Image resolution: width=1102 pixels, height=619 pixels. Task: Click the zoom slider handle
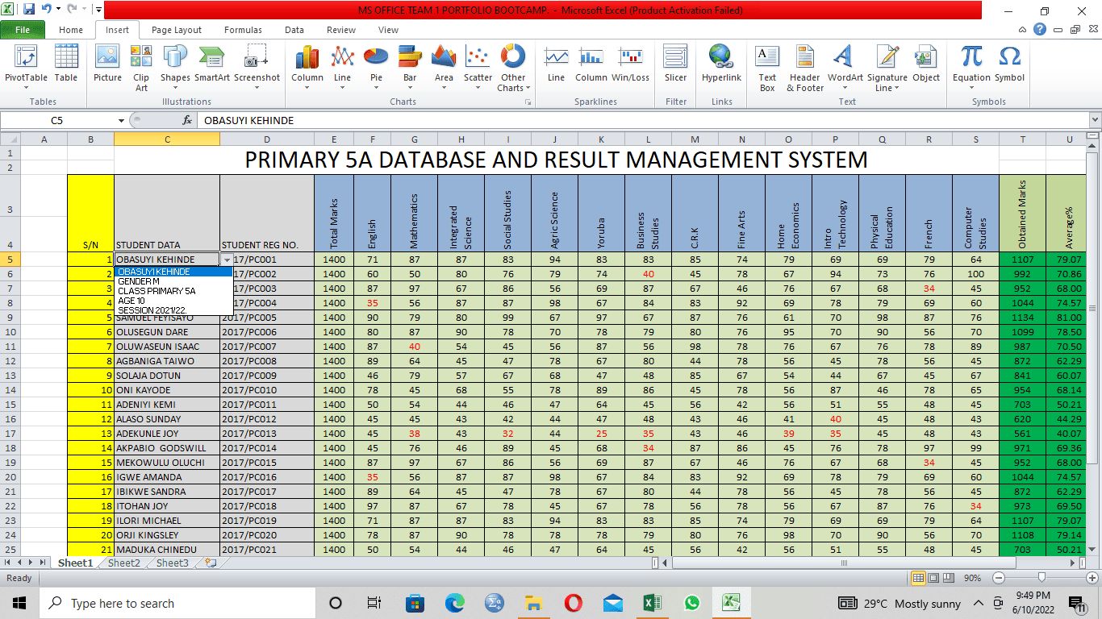click(1042, 578)
